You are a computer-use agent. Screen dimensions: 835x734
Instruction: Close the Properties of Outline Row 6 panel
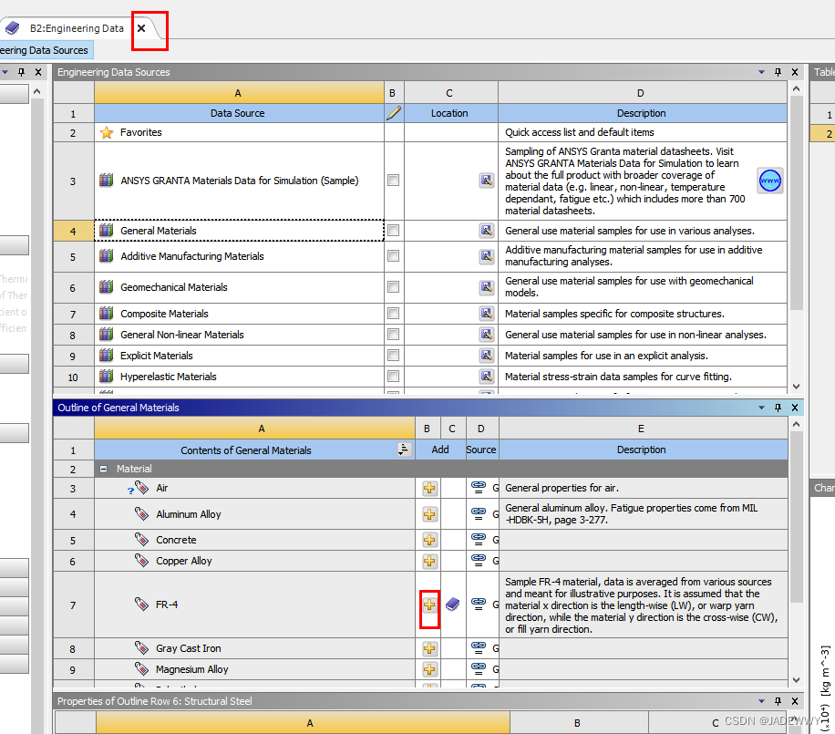[795, 701]
